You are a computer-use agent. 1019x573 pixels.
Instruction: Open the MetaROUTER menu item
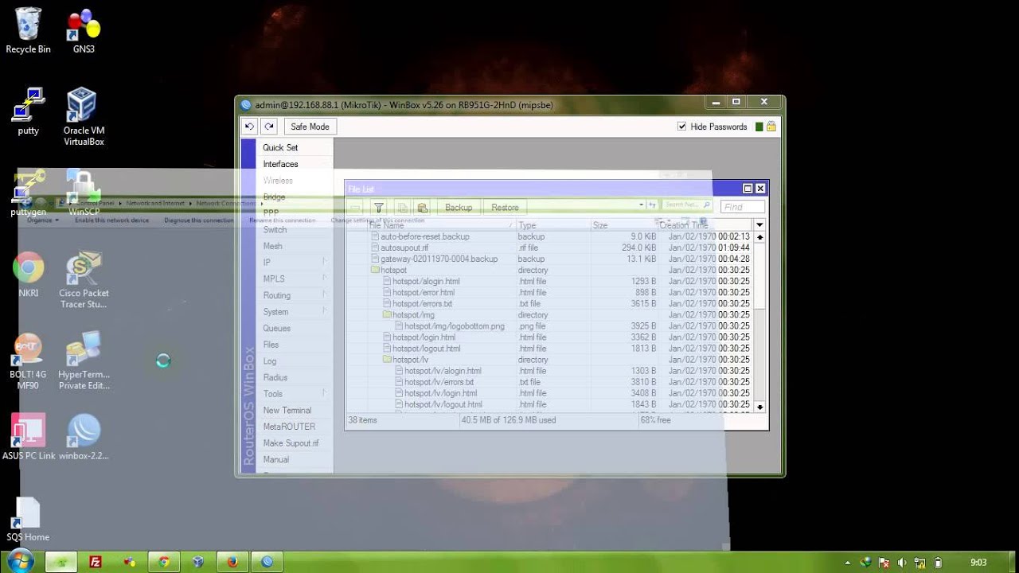click(x=294, y=427)
